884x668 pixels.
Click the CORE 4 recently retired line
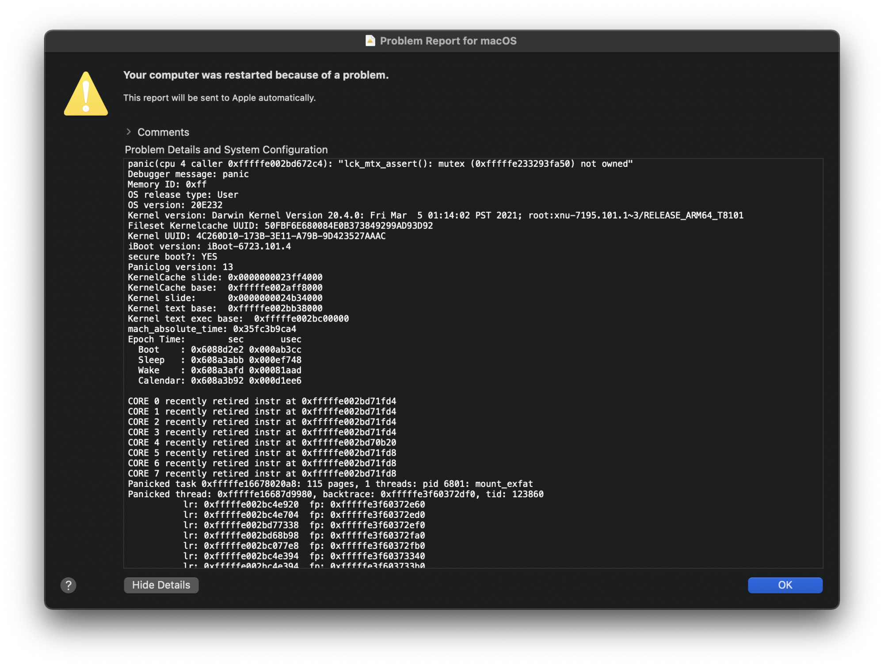(x=262, y=442)
